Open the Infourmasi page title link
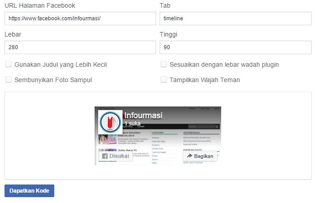Screen dimensions: 322x203 point(143,115)
